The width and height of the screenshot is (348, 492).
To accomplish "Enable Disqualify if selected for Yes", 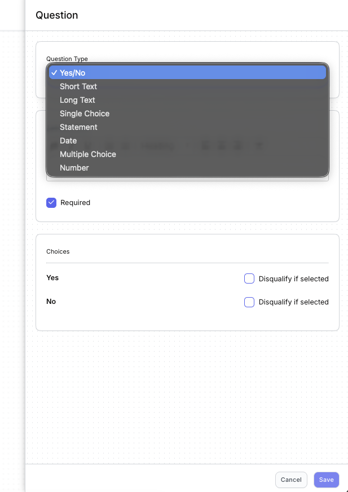I will tap(249, 278).
